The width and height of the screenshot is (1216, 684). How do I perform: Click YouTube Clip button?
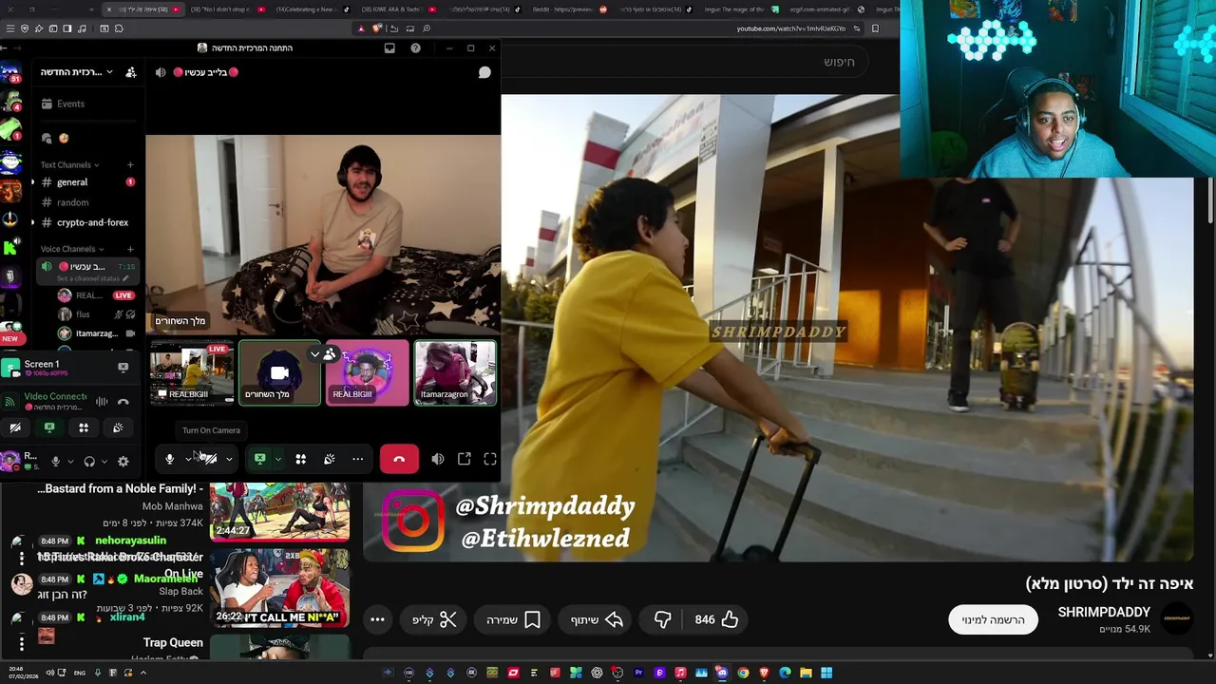[x=434, y=620]
